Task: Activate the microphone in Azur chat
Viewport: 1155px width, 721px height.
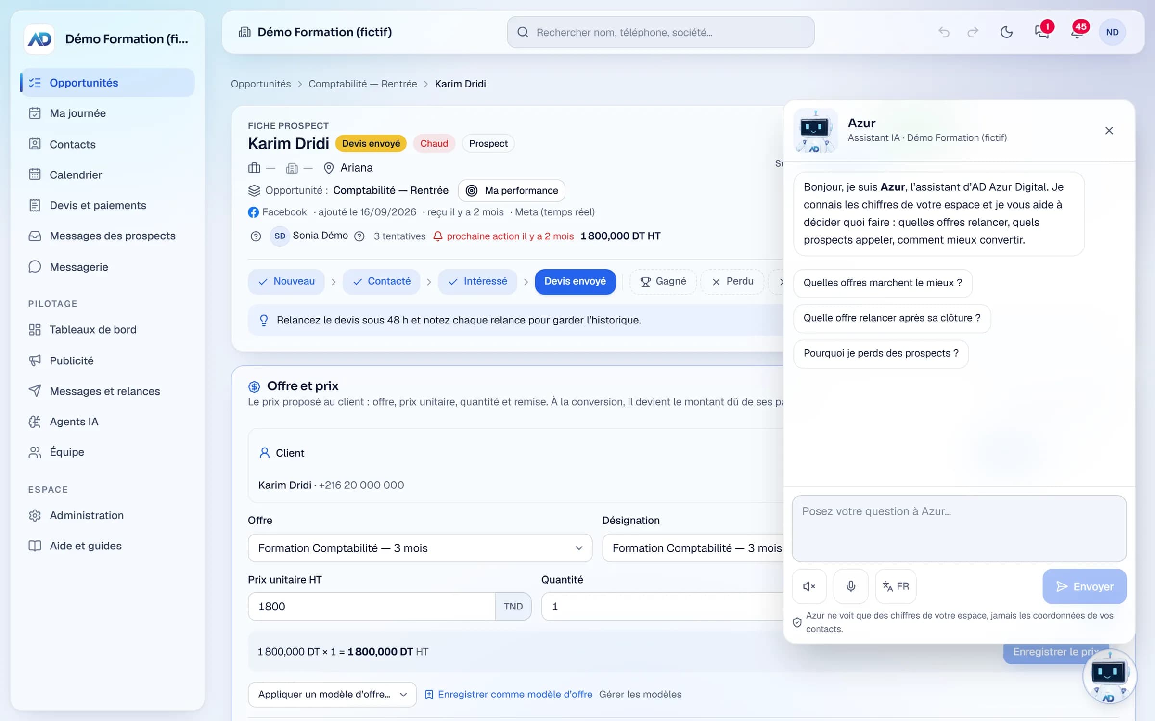Action: [851, 586]
